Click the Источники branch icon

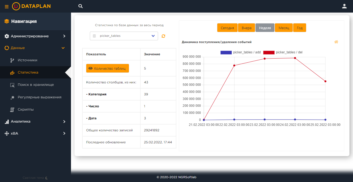[x=12, y=60]
